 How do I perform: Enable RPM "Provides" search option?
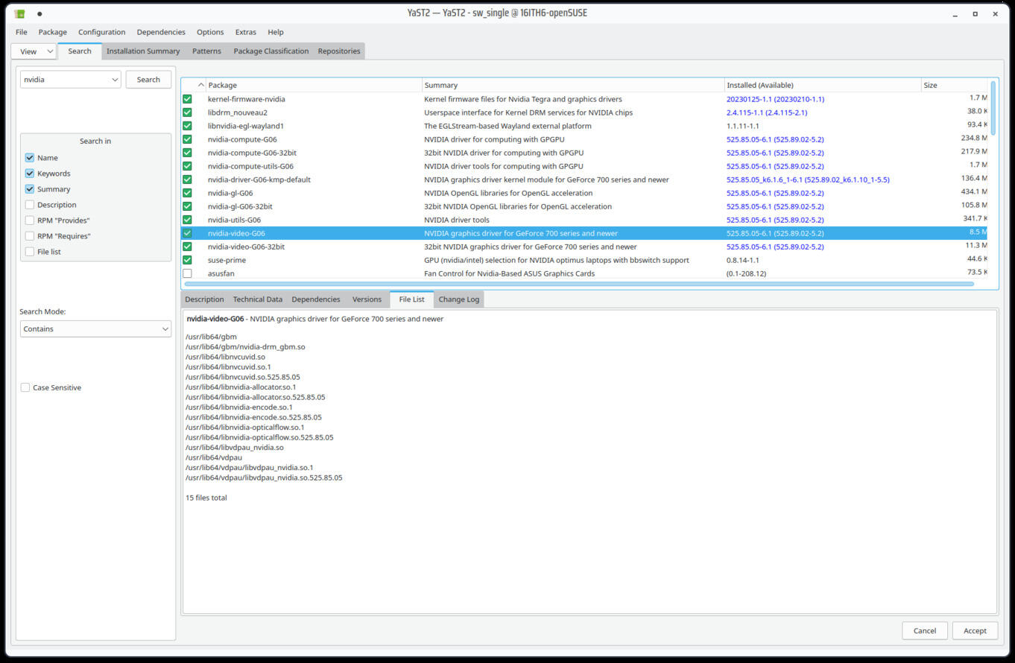[x=30, y=221]
